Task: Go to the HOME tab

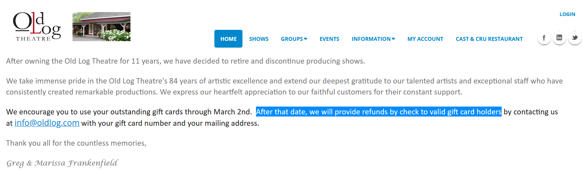Action: pos(228,39)
